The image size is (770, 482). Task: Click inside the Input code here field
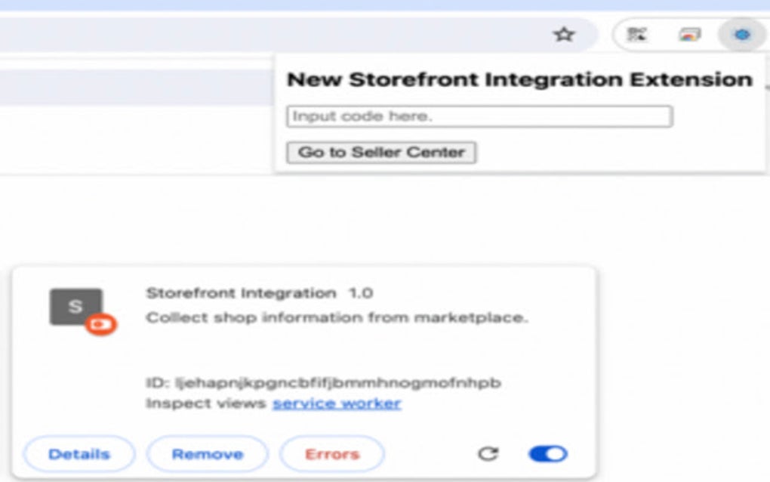click(479, 116)
